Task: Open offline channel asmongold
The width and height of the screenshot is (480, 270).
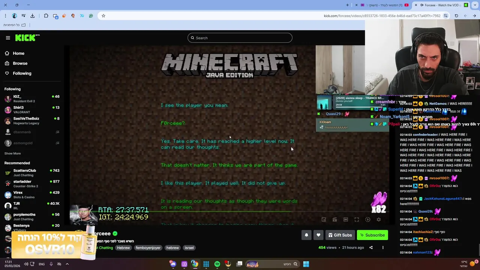Action: click(x=32, y=143)
